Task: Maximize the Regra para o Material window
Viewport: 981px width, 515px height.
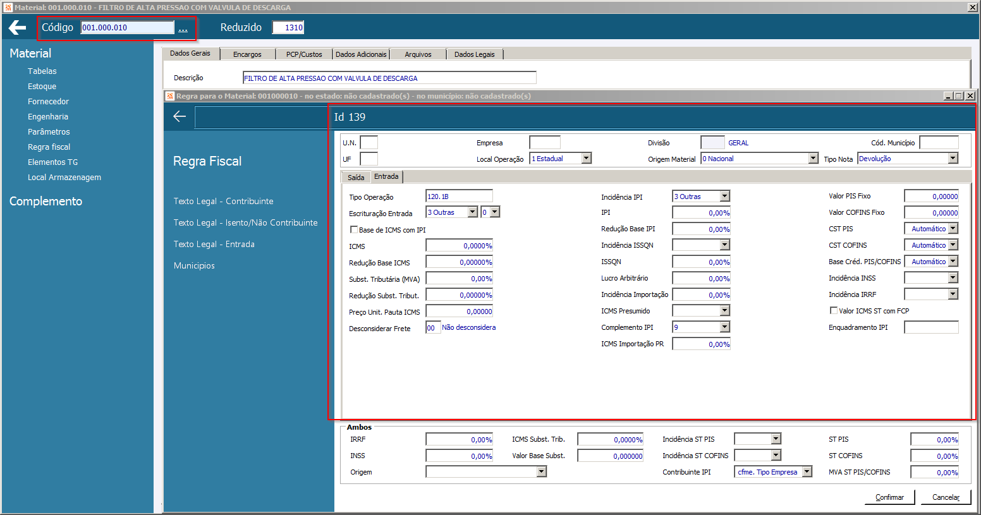Action: pyautogui.click(x=959, y=96)
